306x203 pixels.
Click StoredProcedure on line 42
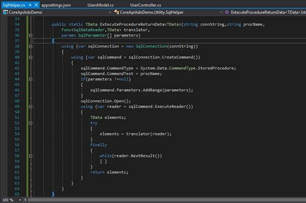pos(216,68)
